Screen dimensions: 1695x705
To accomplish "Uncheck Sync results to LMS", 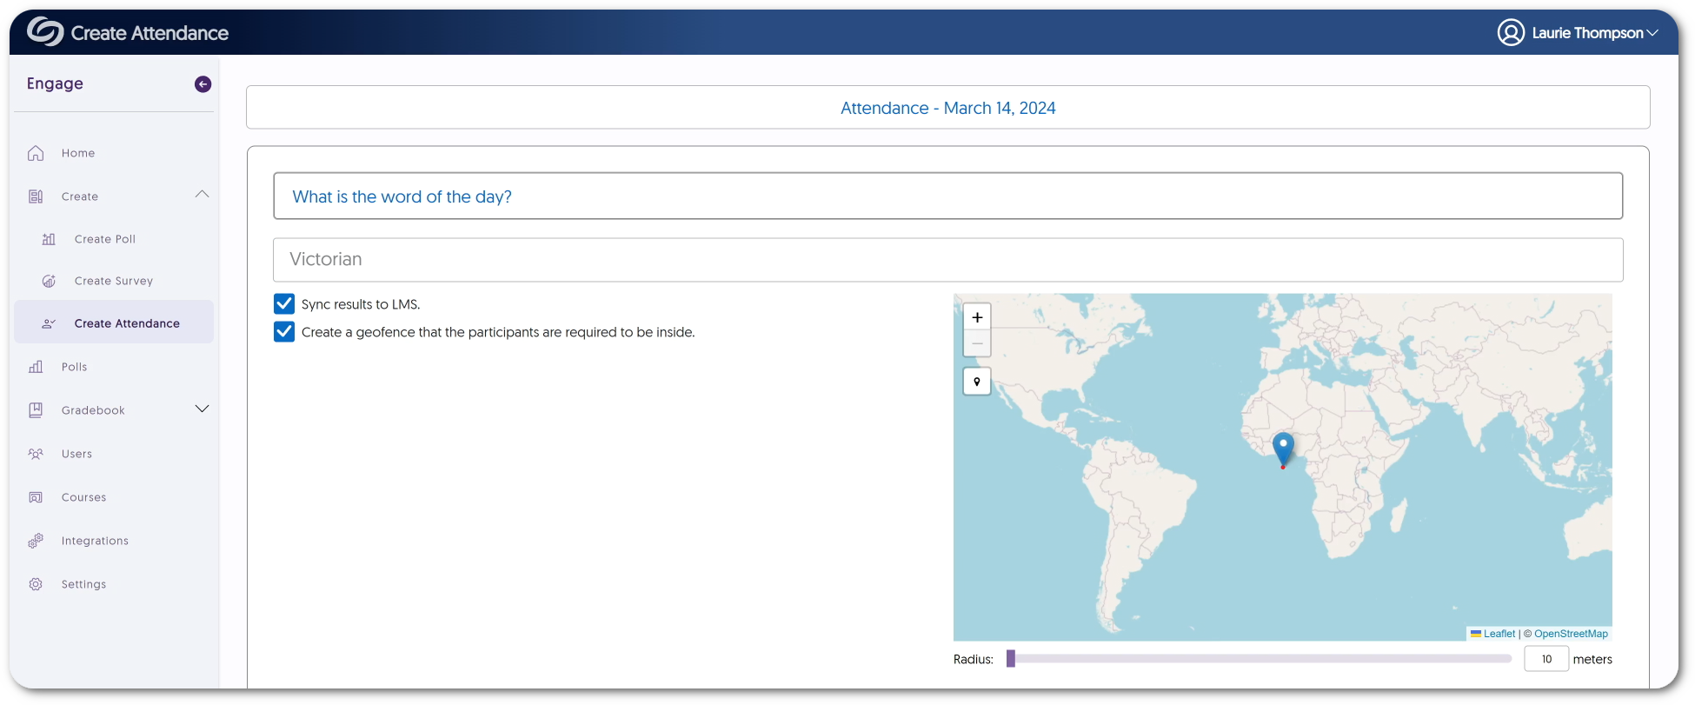I will click(x=284, y=304).
